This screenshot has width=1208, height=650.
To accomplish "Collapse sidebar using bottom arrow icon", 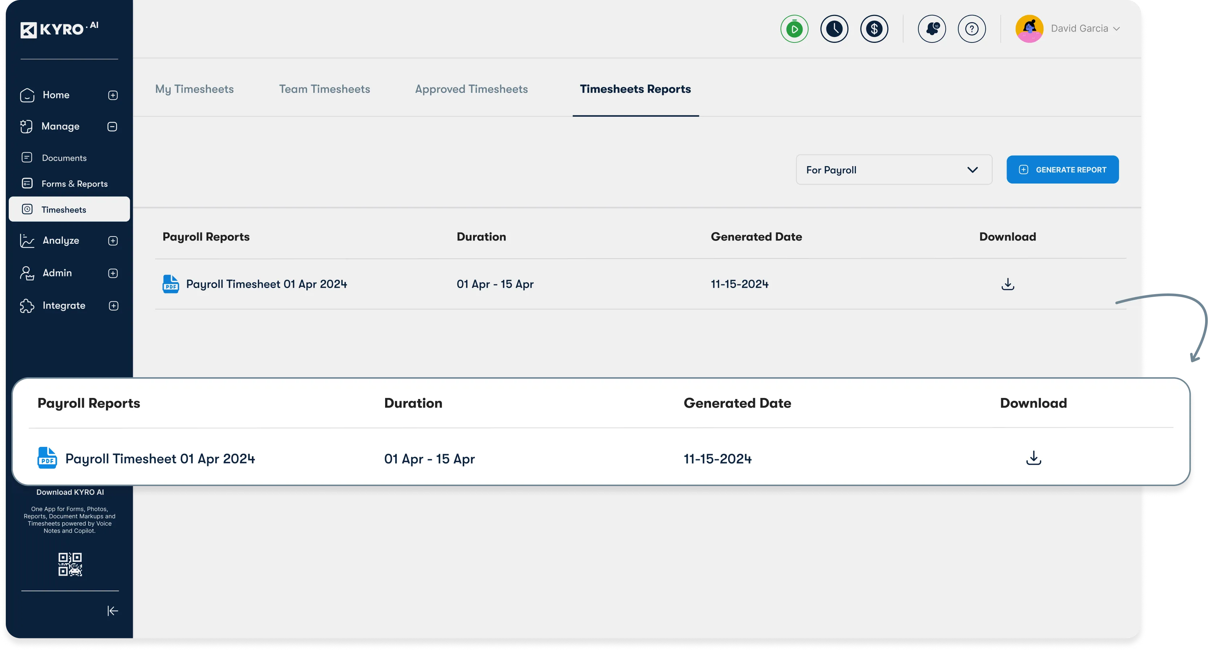I will [x=113, y=610].
